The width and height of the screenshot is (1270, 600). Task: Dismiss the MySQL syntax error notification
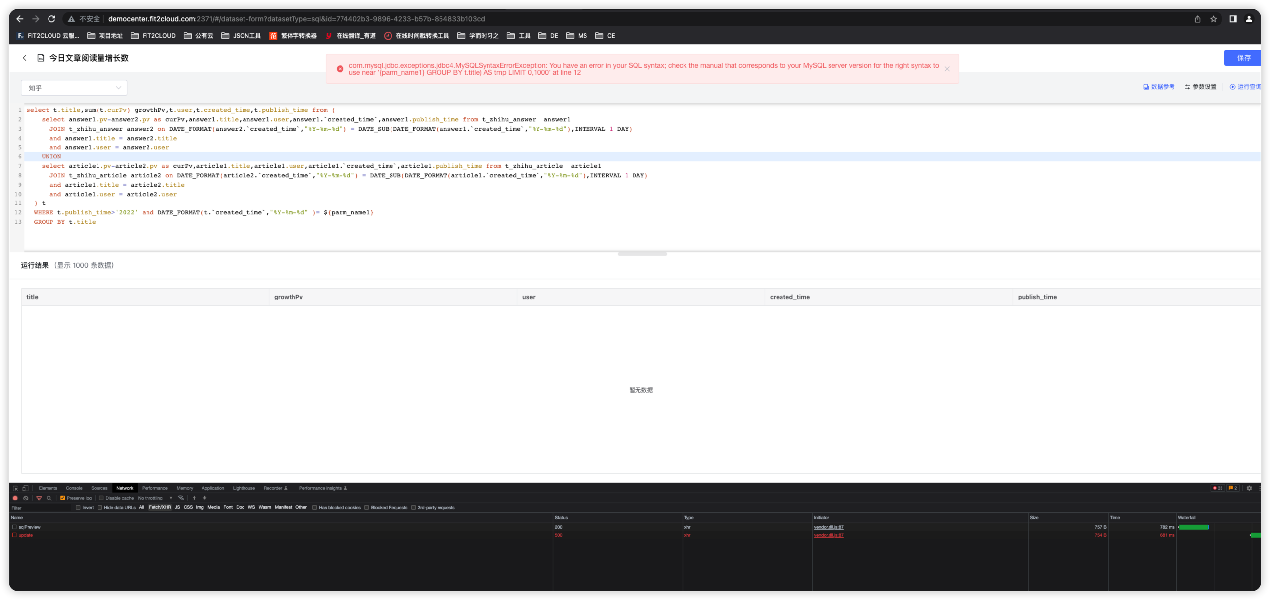click(x=947, y=68)
